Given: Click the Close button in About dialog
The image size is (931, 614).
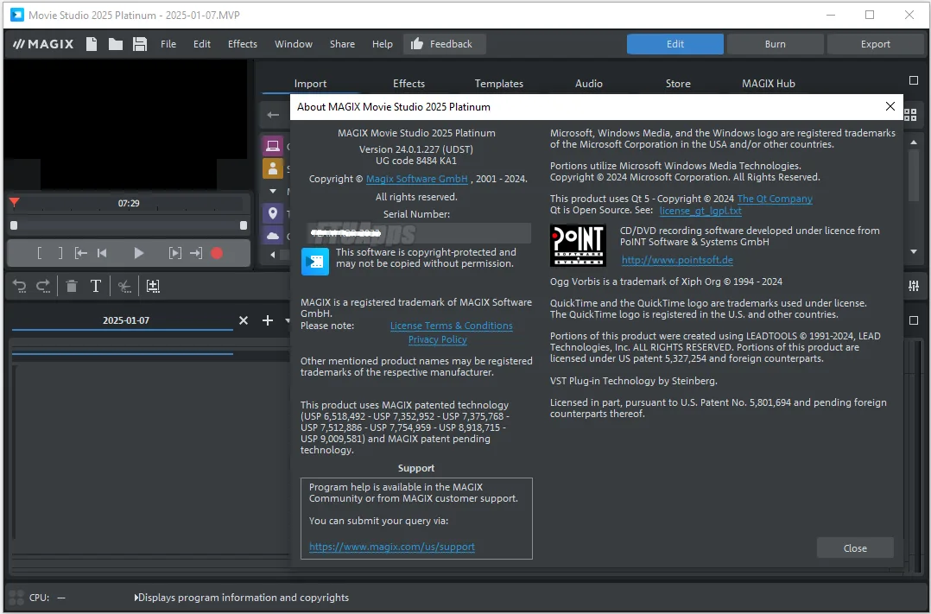Looking at the screenshot, I should click(855, 548).
